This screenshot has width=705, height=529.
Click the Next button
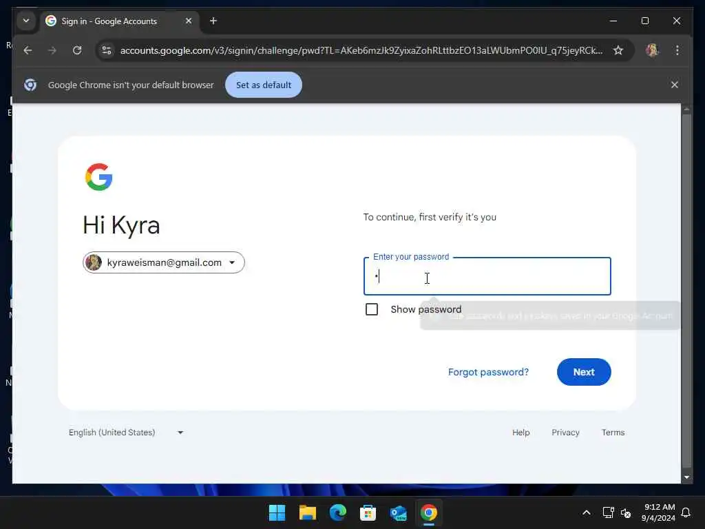[x=584, y=372]
